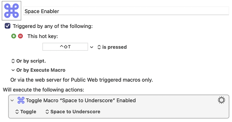Collapse the Toggle Macro action
This screenshot has width=232, height=122.
(x=12, y=100)
